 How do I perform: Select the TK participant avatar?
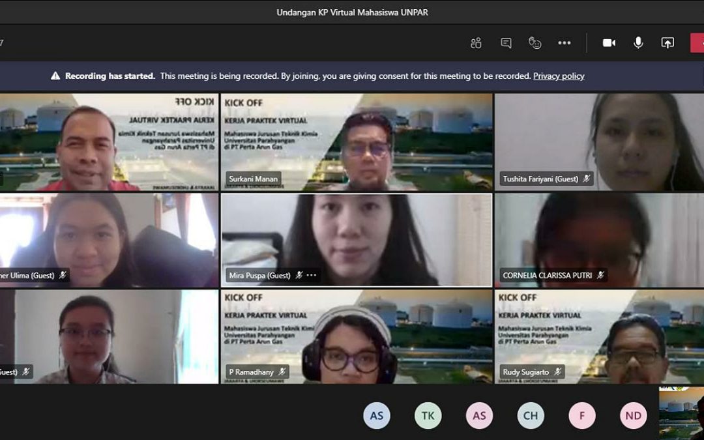(x=428, y=415)
